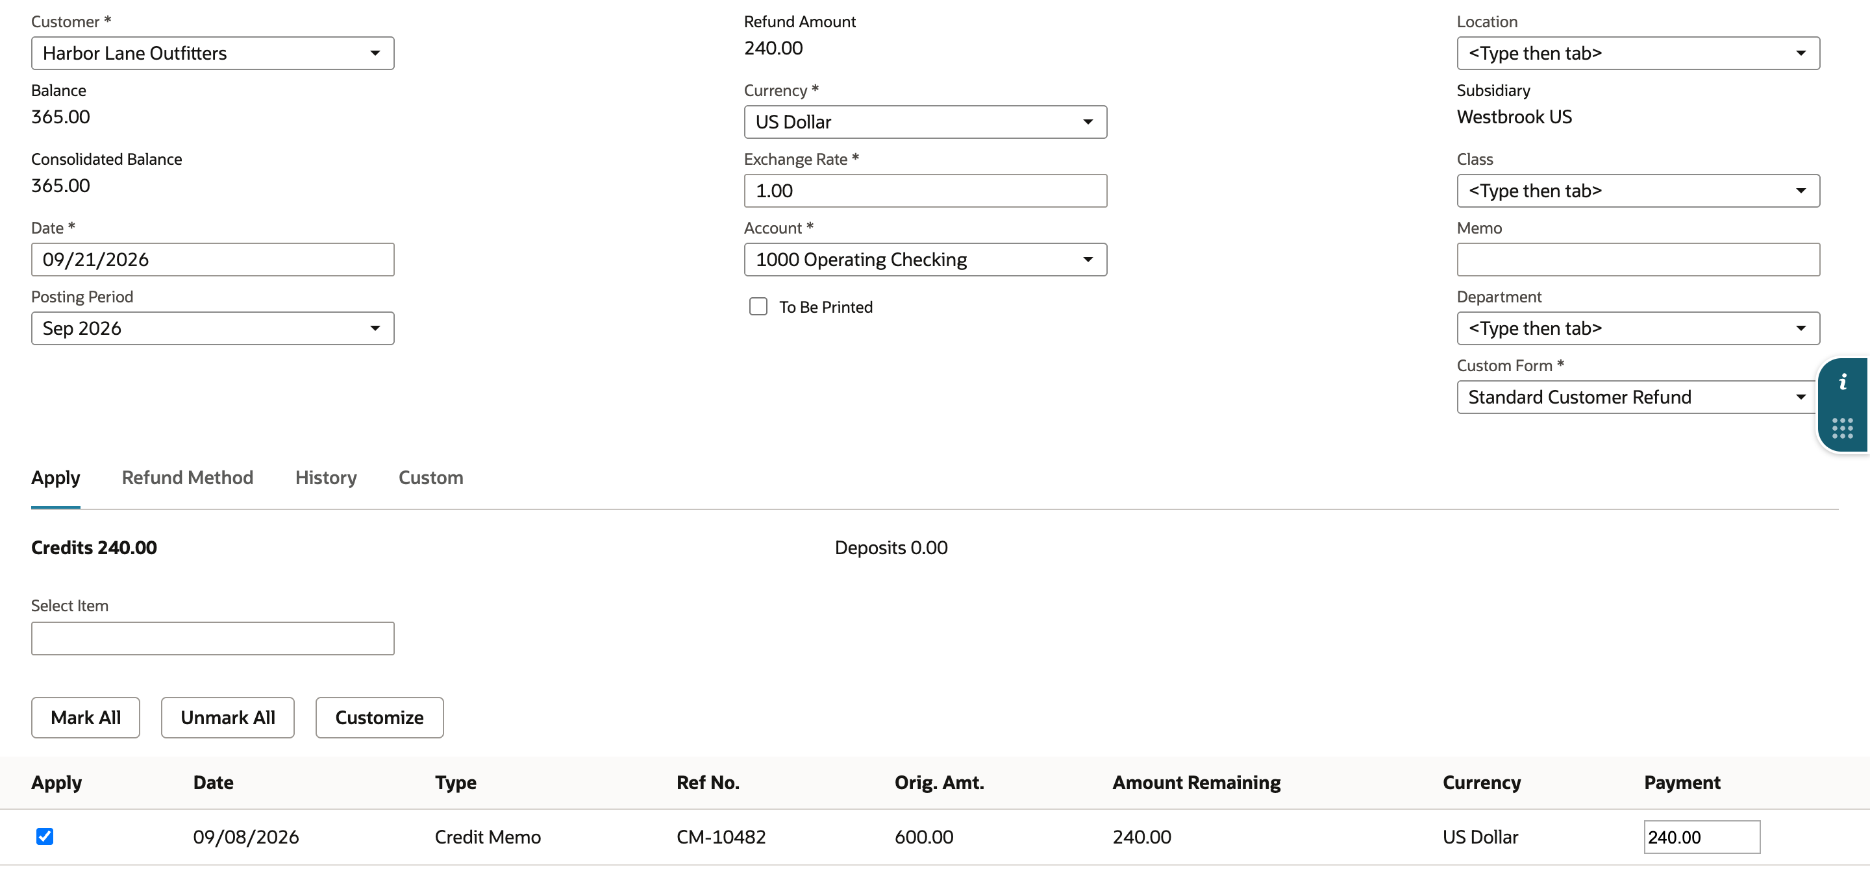Click the row date 09/08/2026
The width and height of the screenshot is (1870, 876).
click(x=246, y=837)
